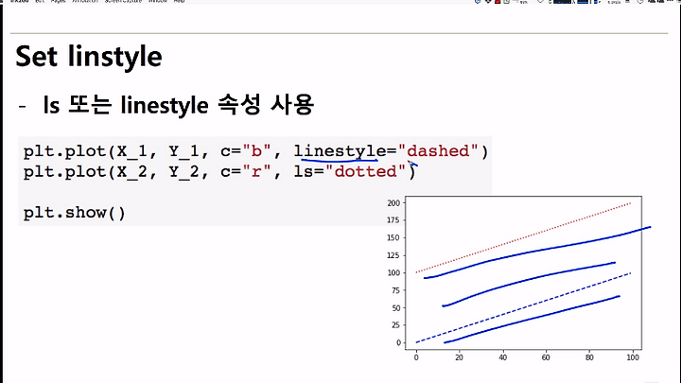
Task: Click the plt.show() code line
Action: [75, 213]
